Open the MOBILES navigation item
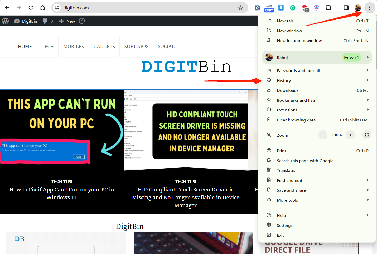Viewport: 377px width, 254px height. tap(74, 47)
